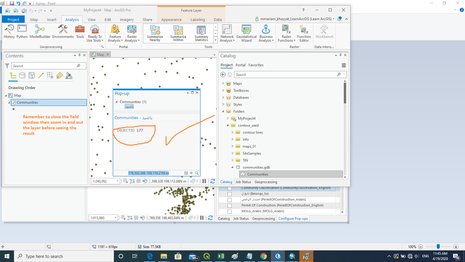
Task: Click the Paint zoom-out minus button
Action: (x=421, y=247)
